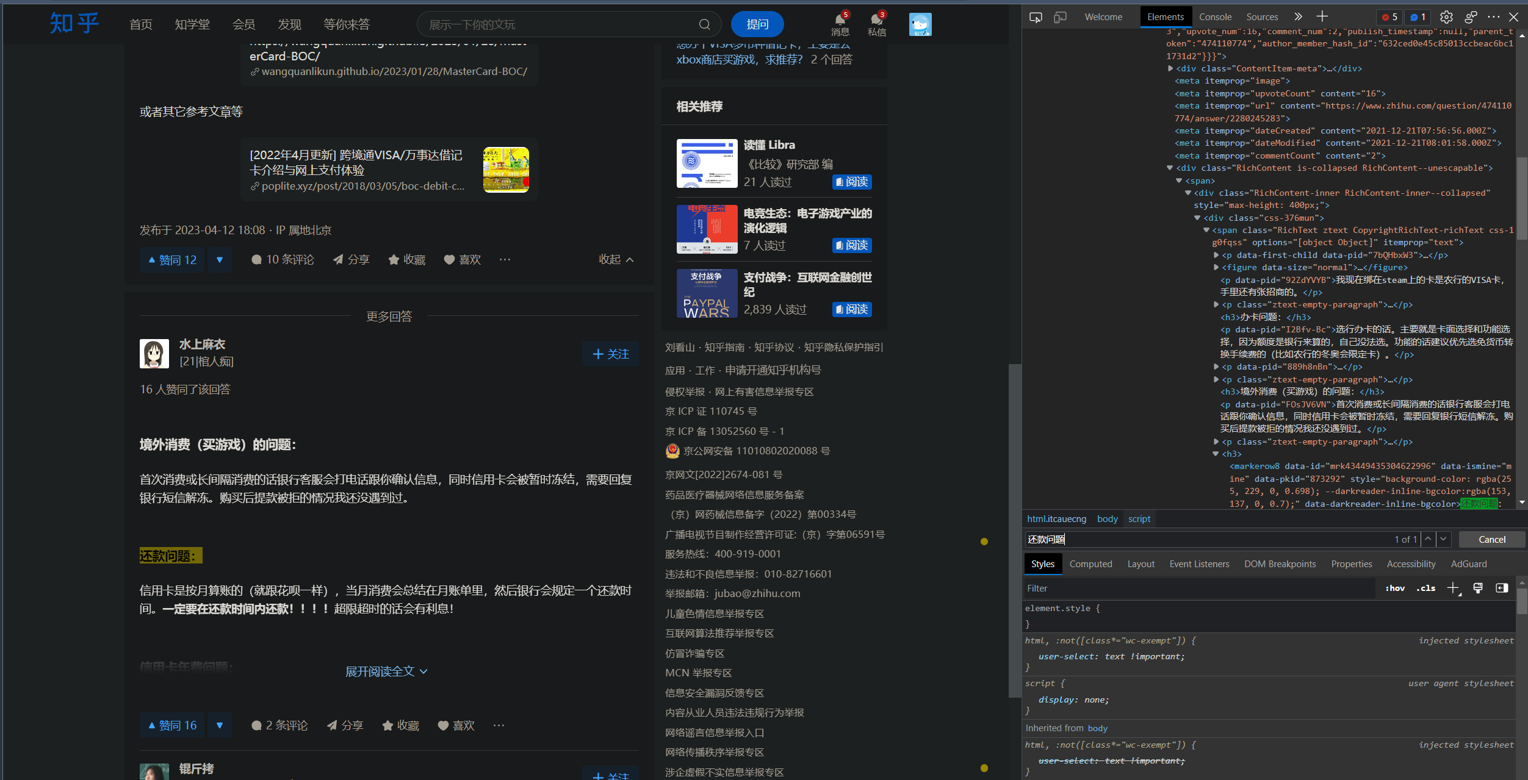This screenshot has height=780, width=1528.
Task: Go to next search result arrow
Action: coord(1443,539)
